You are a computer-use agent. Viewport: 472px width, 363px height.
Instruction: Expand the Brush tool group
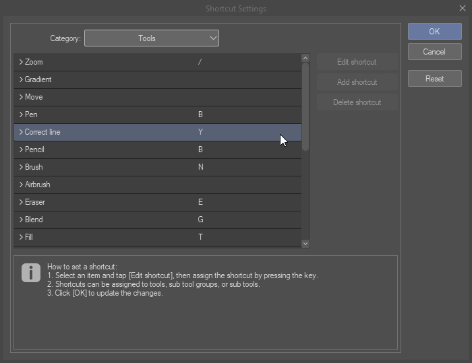tap(21, 167)
